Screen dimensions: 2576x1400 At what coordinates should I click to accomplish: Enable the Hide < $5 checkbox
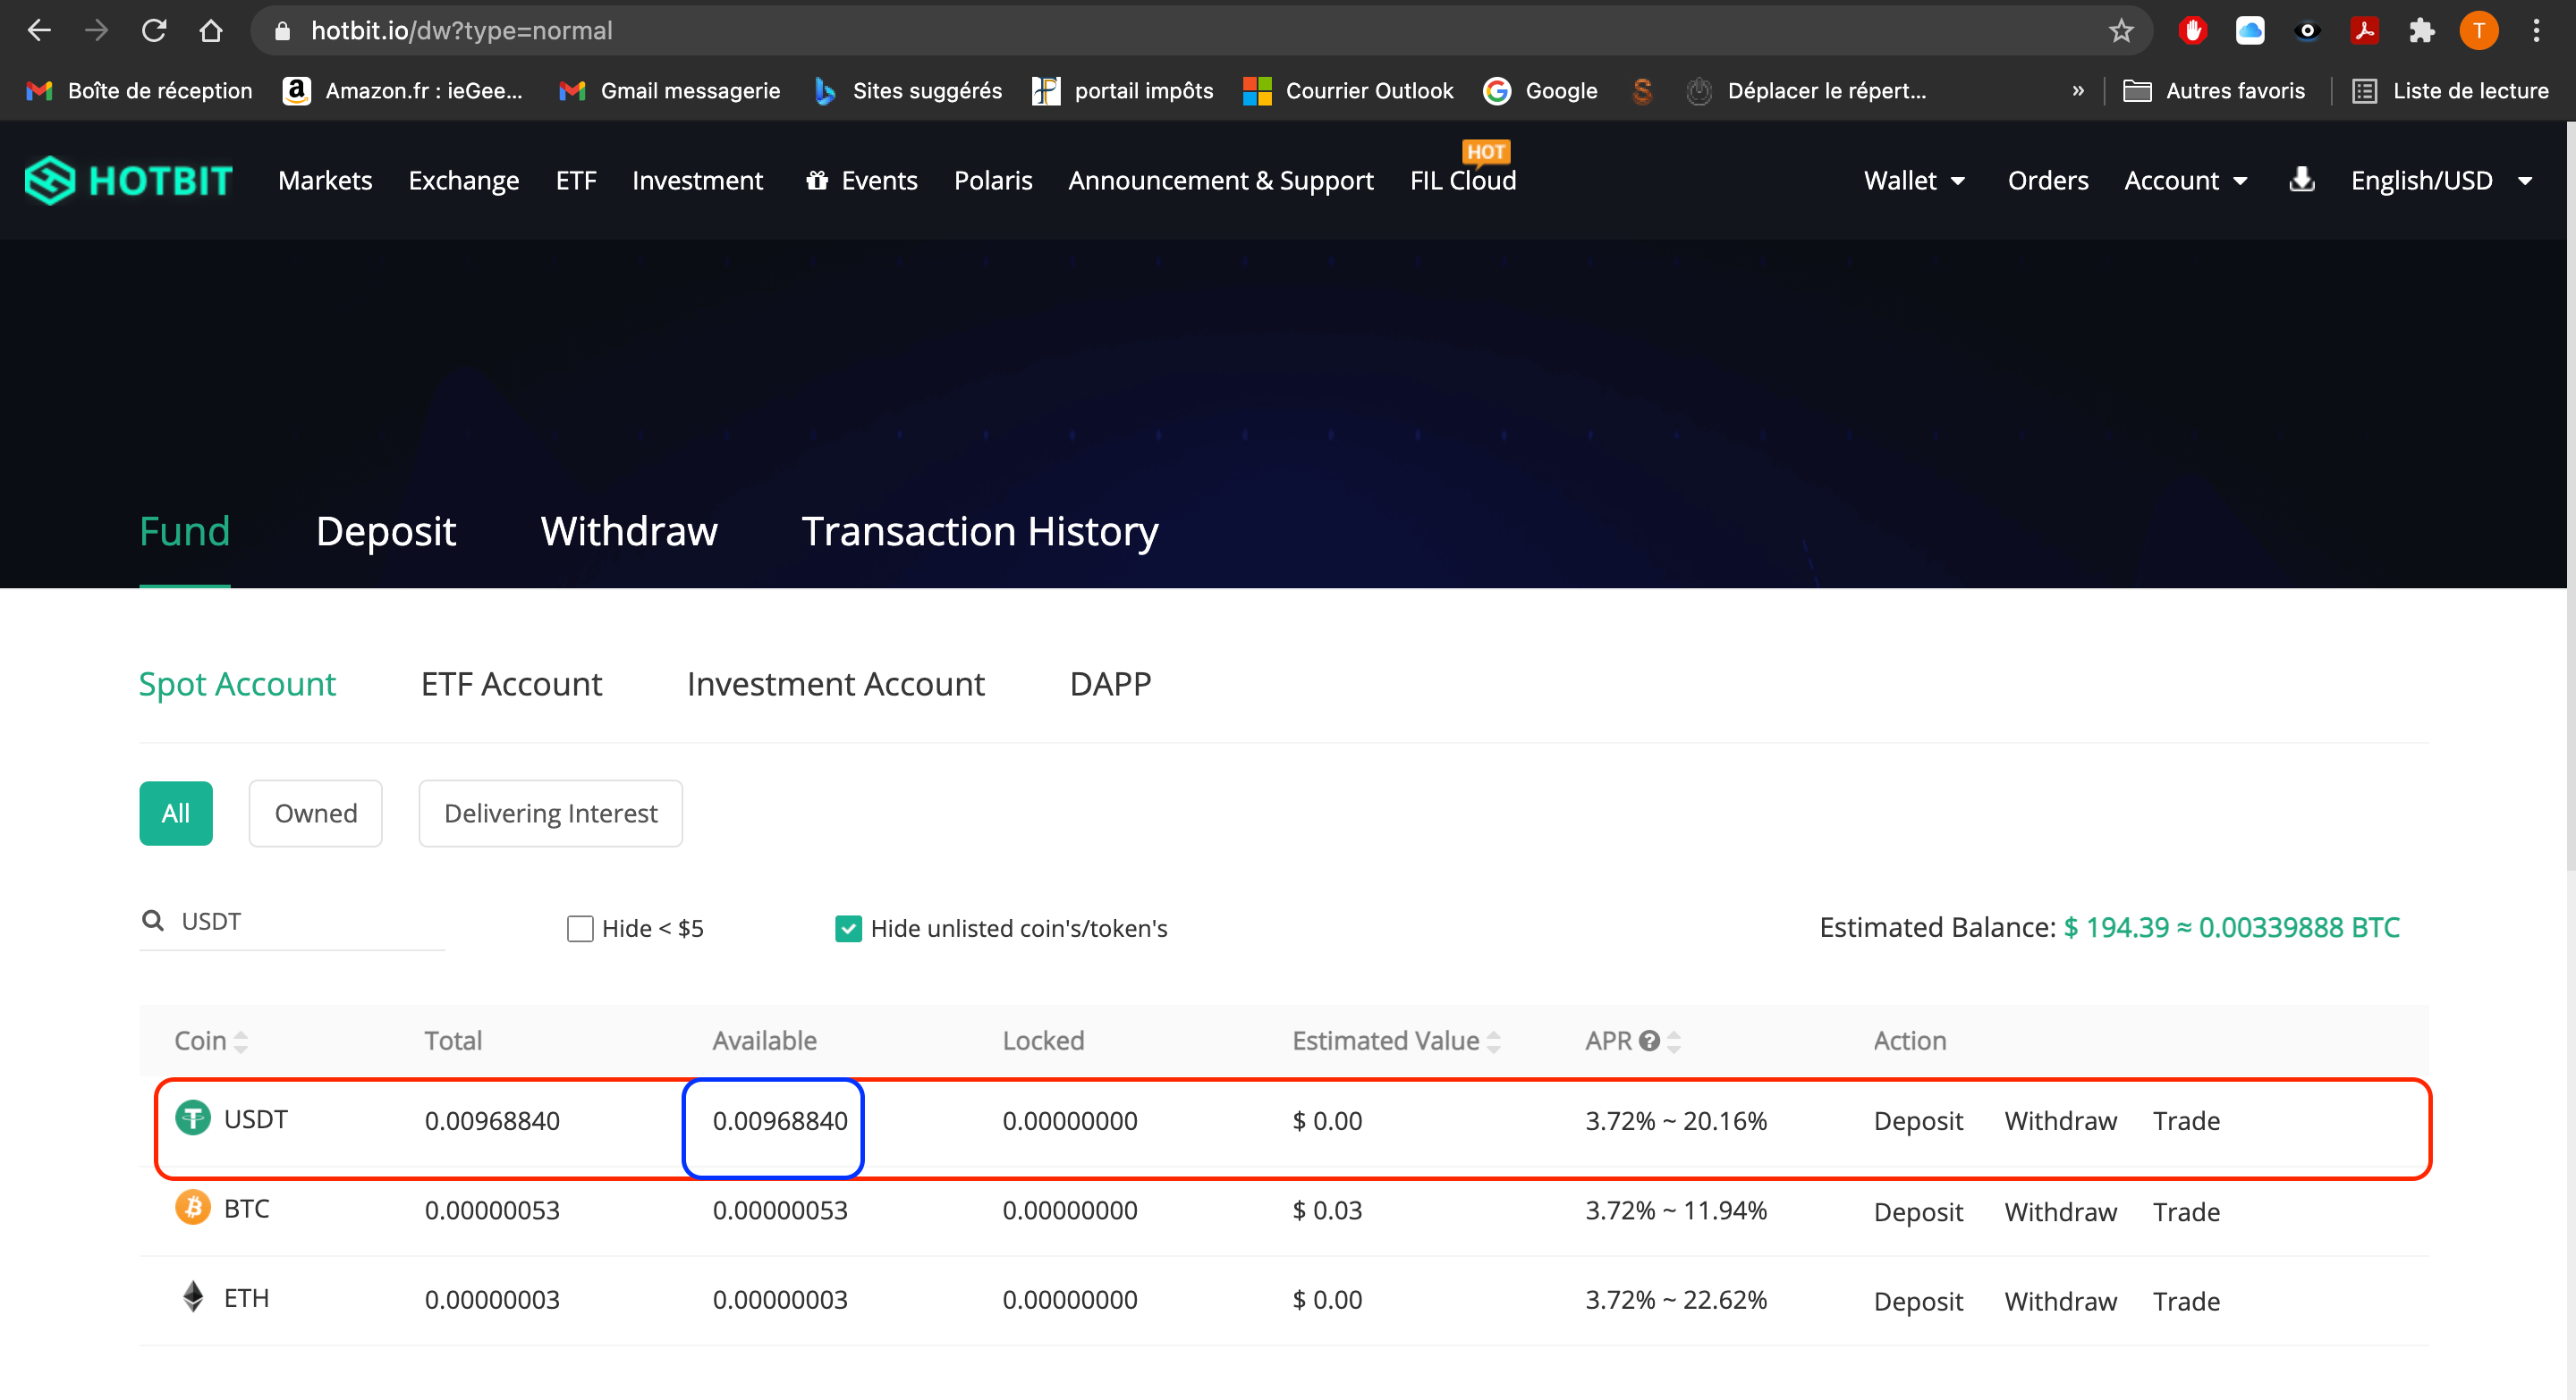pyautogui.click(x=580, y=928)
